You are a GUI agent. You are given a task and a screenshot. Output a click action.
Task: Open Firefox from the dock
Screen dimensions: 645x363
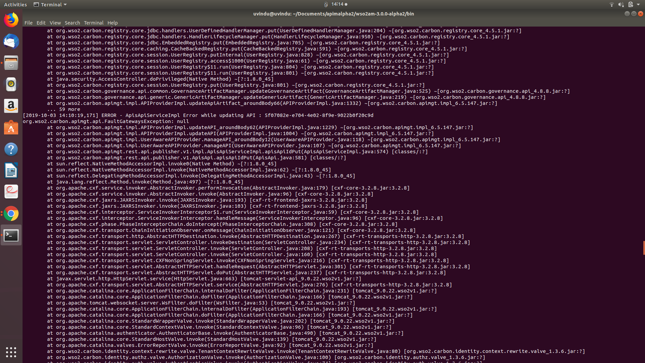pos(11,20)
